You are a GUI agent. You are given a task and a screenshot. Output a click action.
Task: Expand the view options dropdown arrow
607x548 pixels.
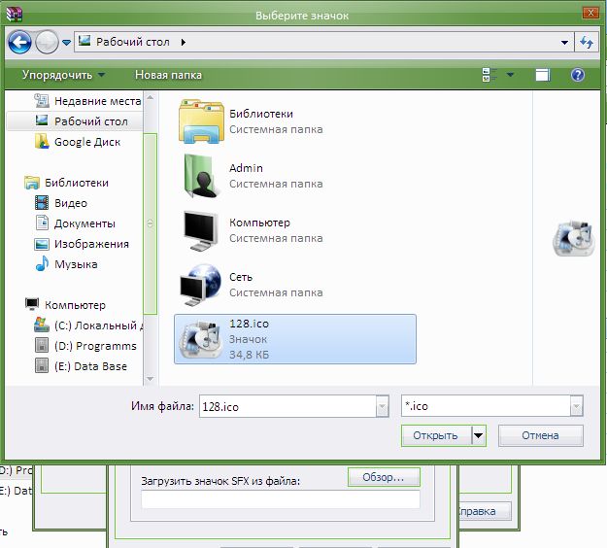(511, 75)
